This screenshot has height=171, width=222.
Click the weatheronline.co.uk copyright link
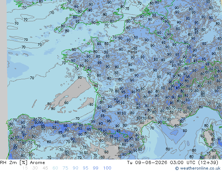(x=198, y=168)
